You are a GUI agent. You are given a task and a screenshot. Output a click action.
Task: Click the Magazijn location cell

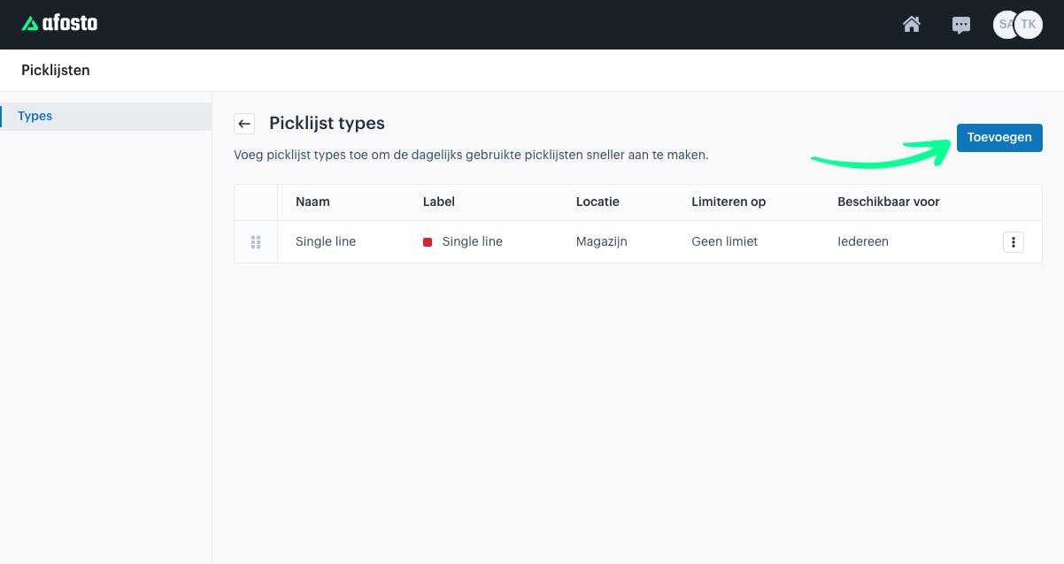pos(602,241)
